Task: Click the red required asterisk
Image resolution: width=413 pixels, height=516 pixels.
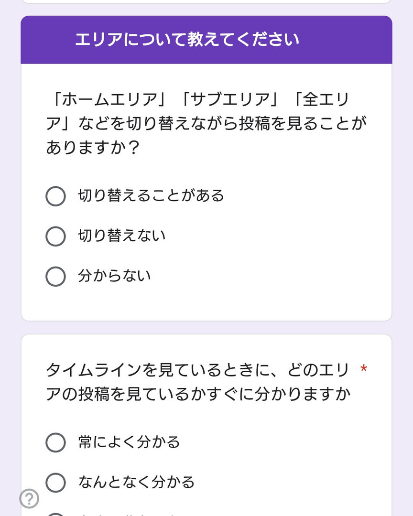Action: (364, 369)
